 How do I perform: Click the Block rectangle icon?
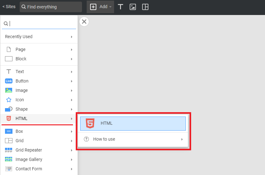tap(9, 59)
